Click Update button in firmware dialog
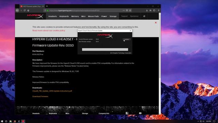The image size is (218, 123). coord(126,40)
